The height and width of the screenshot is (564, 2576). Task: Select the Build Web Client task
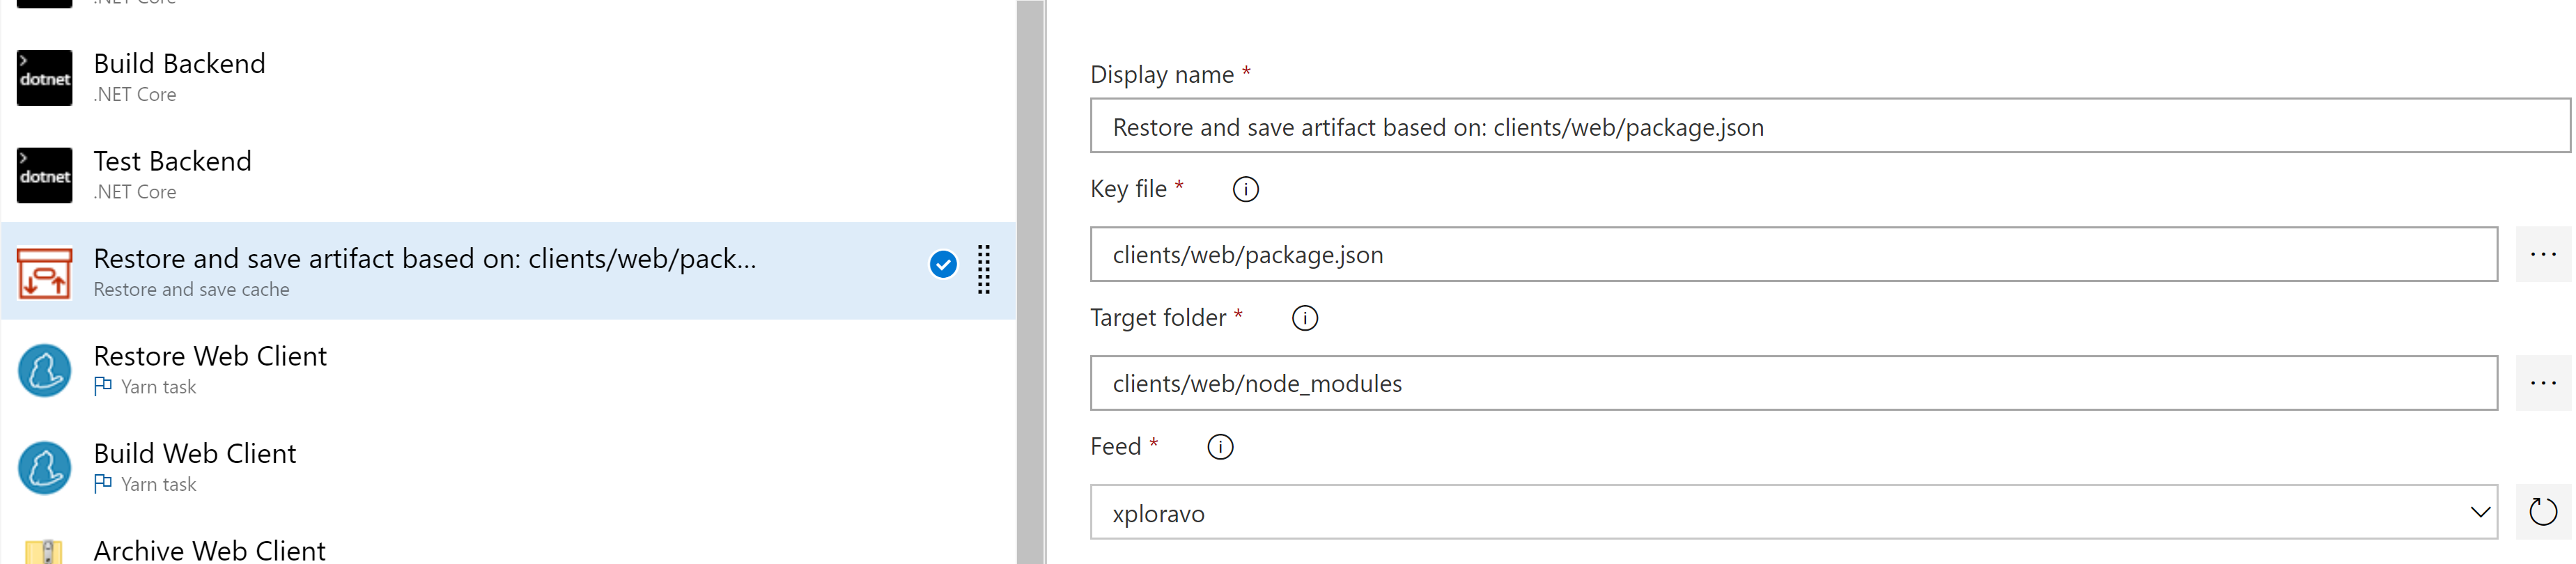coord(508,468)
